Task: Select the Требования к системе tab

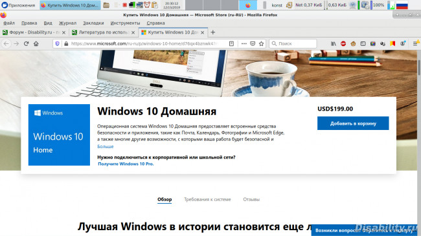Action: point(207,200)
